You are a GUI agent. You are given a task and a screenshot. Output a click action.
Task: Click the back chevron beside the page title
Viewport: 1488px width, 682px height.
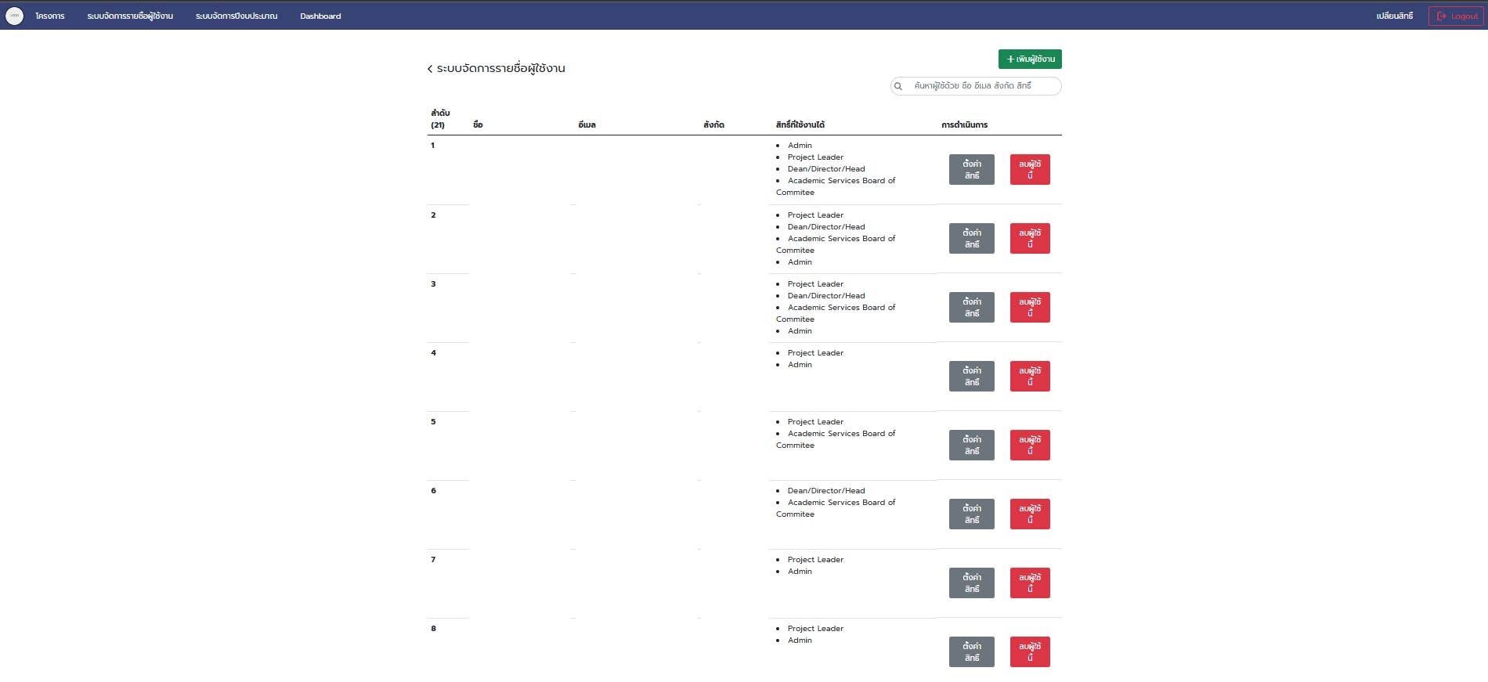(x=430, y=69)
